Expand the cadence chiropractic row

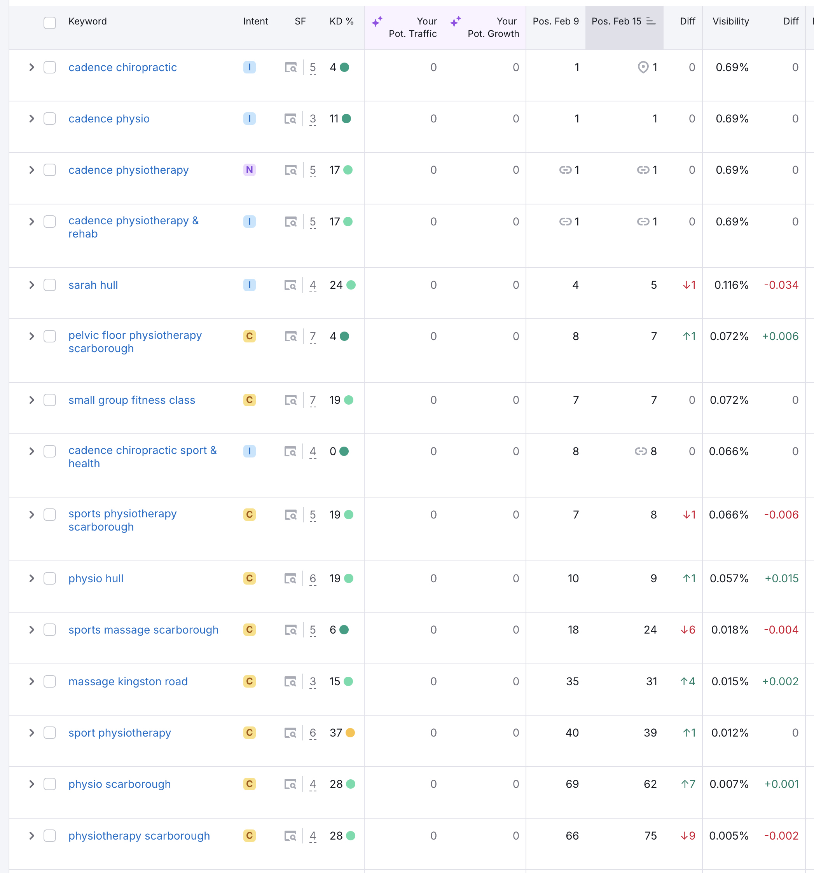point(31,67)
